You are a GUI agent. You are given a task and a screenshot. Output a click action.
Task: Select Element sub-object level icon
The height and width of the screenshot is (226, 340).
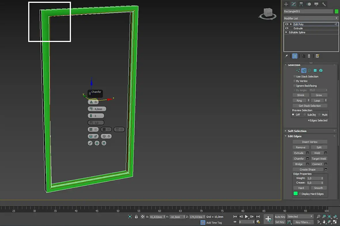point(321,70)
